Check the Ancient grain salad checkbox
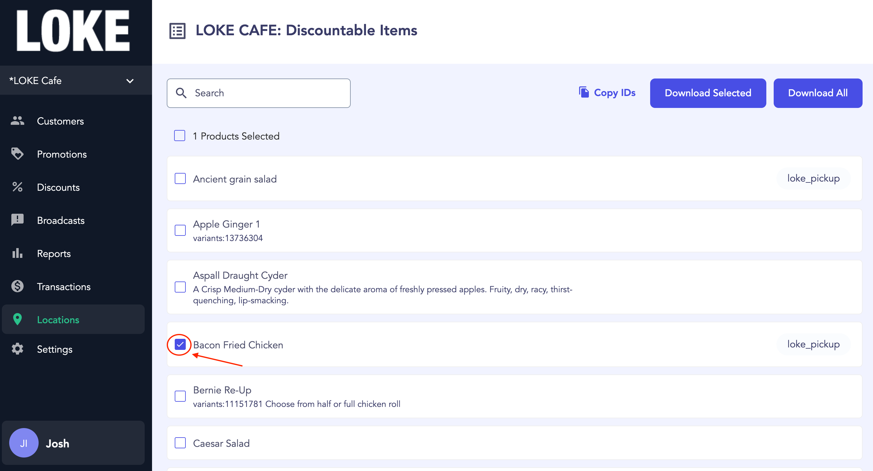This screenshot has width=873, height=471. [180, 179]
